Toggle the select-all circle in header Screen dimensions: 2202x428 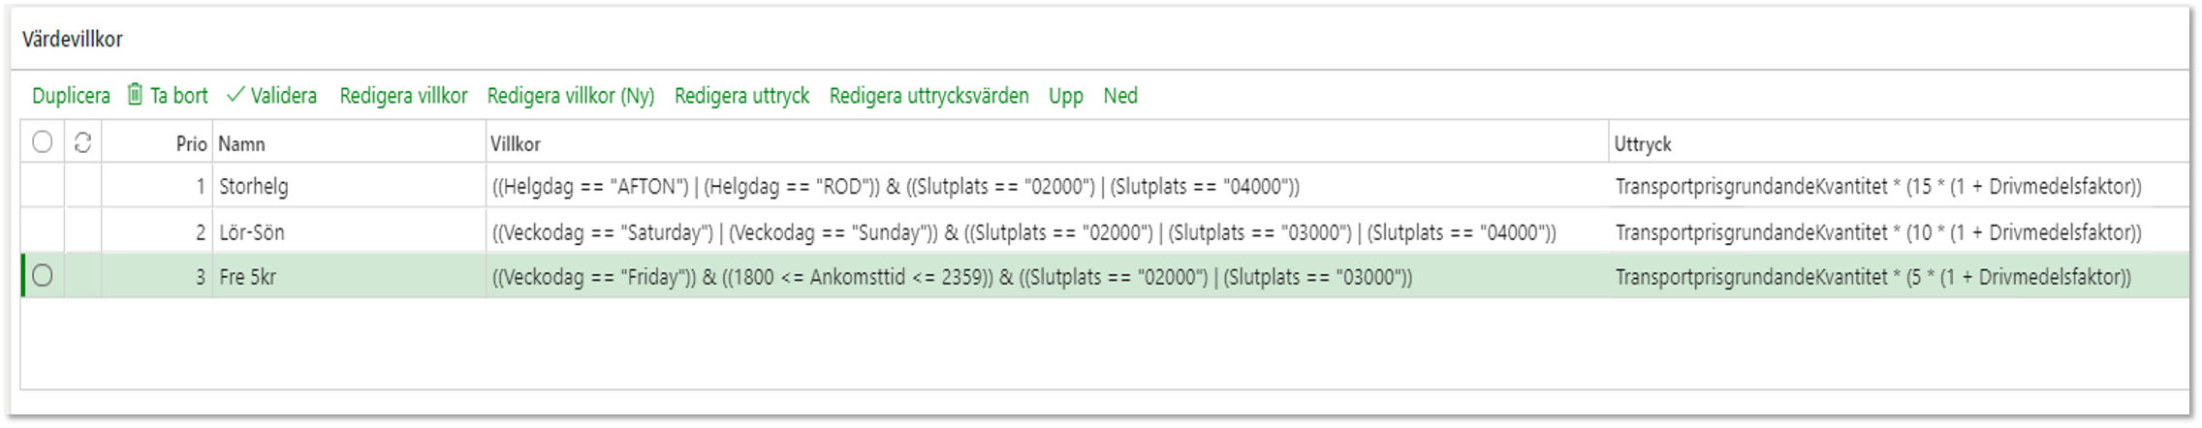tap(42, 142)
